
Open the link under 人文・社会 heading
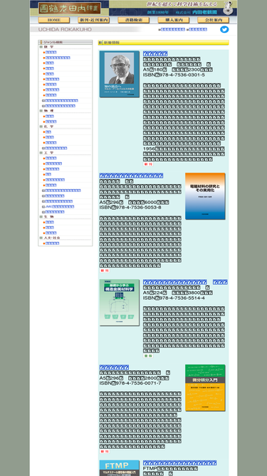click(53, 243)
